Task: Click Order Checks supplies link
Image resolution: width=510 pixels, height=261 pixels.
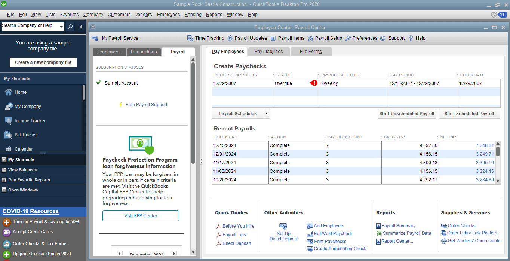Action: 461,226
